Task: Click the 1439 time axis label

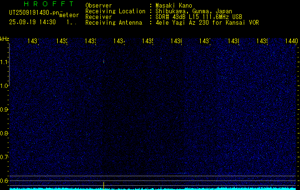Action: (262, 41)
